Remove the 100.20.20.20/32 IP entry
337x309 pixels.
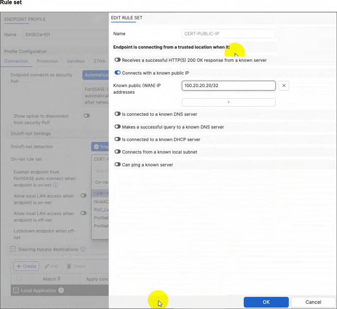point(284,85)
